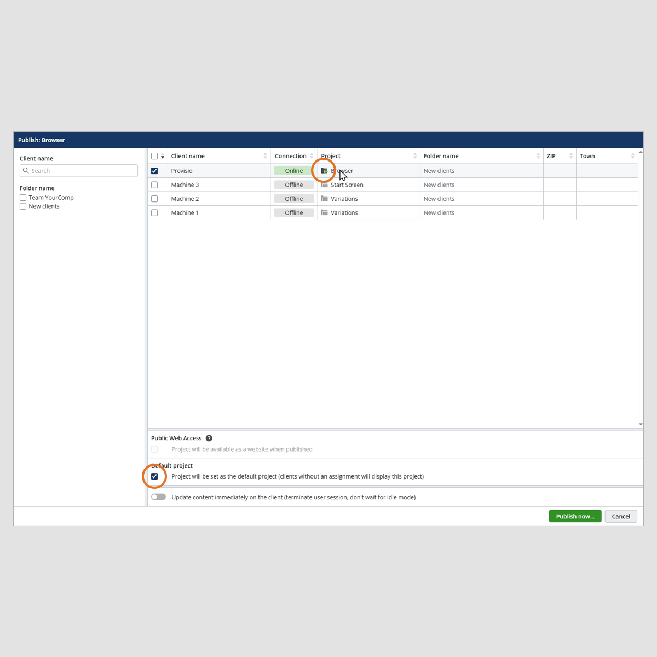657x657 pixels.
Task: Open the select-all dropdown arrow
Action: [163, 157]
